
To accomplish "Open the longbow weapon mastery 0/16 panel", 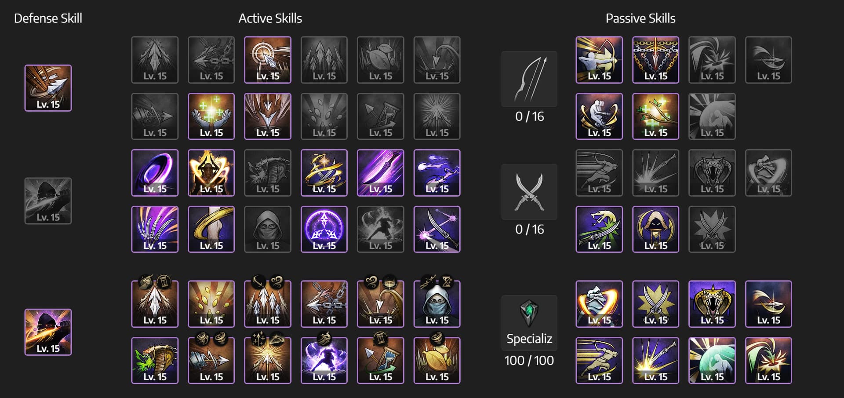I will click(x=529, y=88).
